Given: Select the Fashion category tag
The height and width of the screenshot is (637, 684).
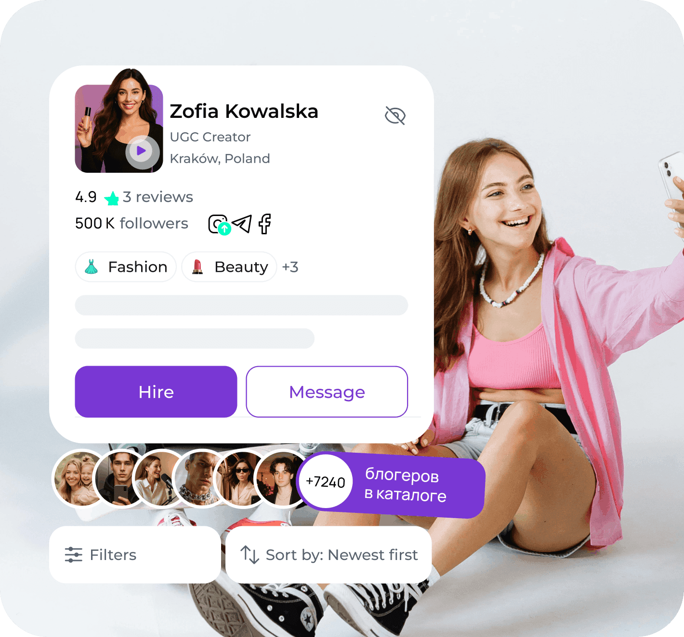Looking at the screenshot, I should click(126, 267).
